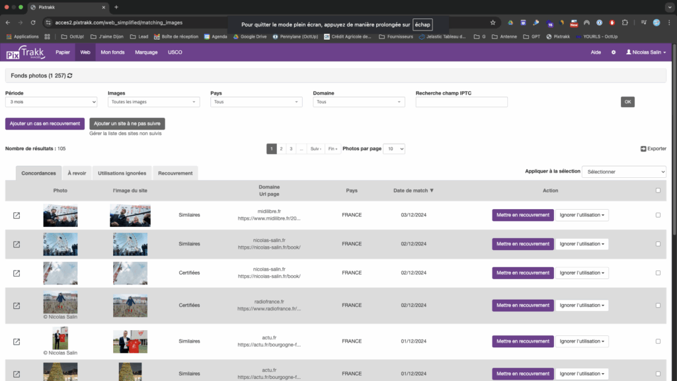Click the Exporter icon
The height and width of the screenshot is (381, 677).
pos(643,149)
